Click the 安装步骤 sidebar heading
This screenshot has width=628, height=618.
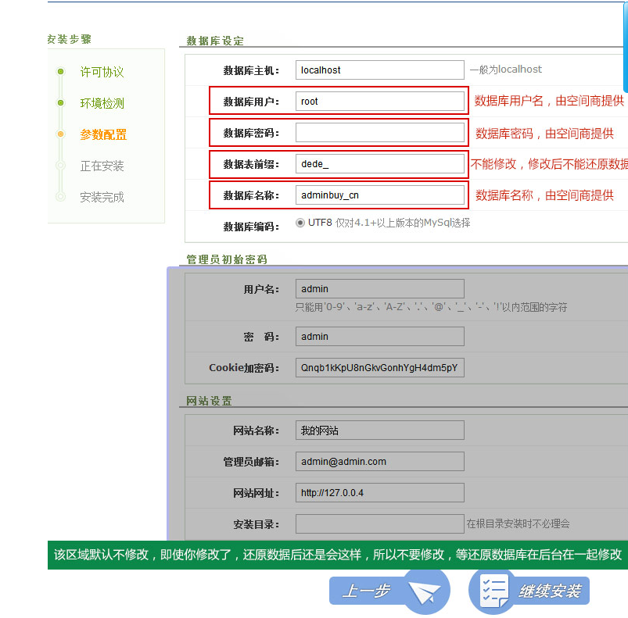tap(70, 39)
